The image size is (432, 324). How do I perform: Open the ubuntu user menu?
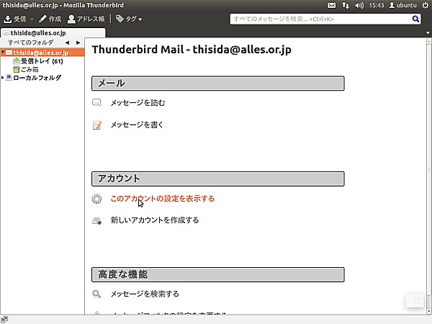point(402,5)
